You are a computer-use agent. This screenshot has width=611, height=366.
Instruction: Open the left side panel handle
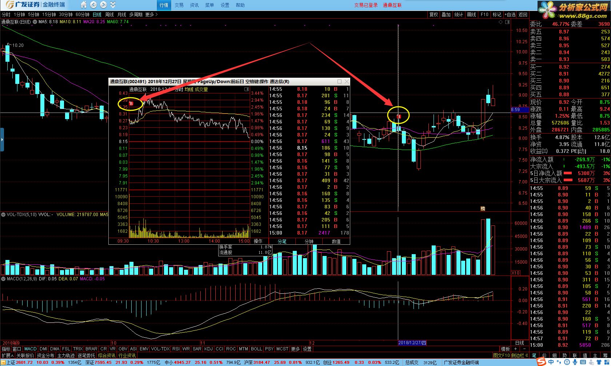point(2,139)
